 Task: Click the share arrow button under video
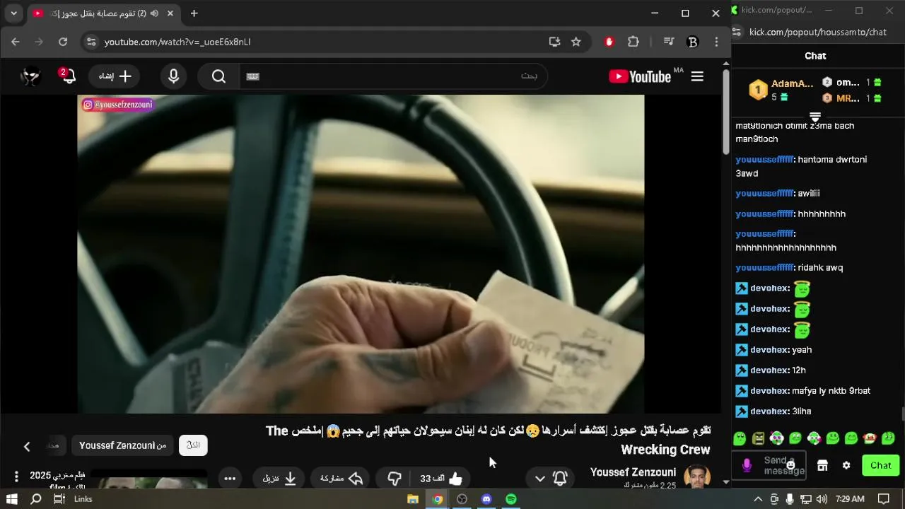[x=342, y=479]
